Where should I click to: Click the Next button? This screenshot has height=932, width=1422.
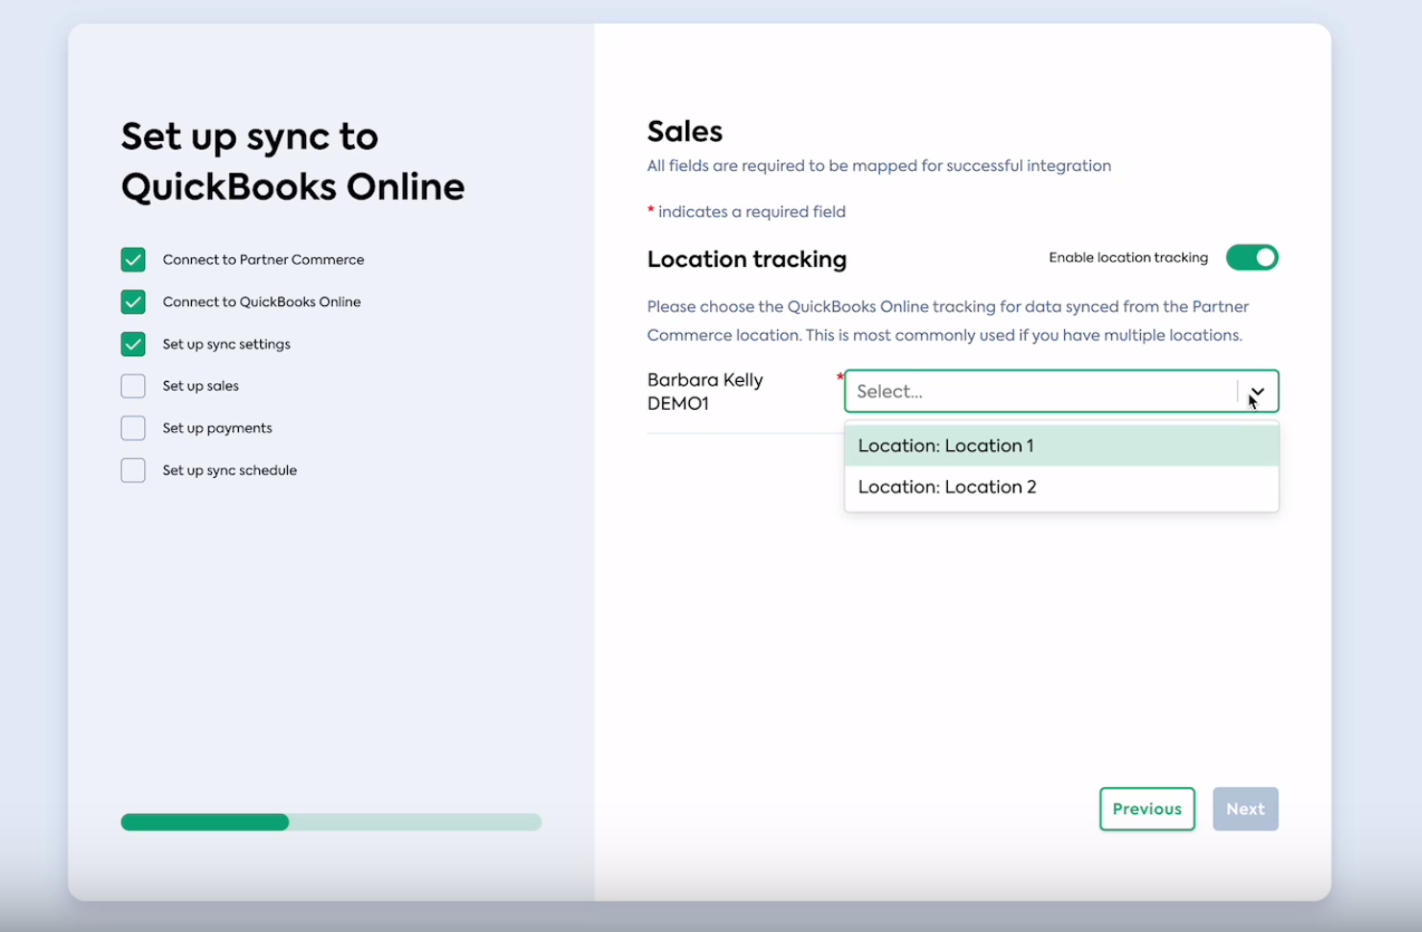(1245, 809)
